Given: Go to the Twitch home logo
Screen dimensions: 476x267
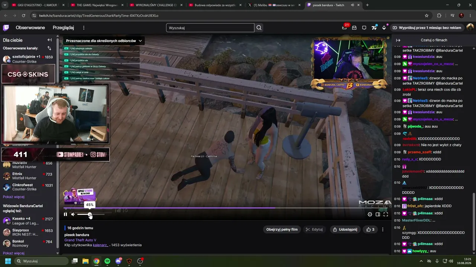Looking at the screenshot, I should tap(6, 28).
